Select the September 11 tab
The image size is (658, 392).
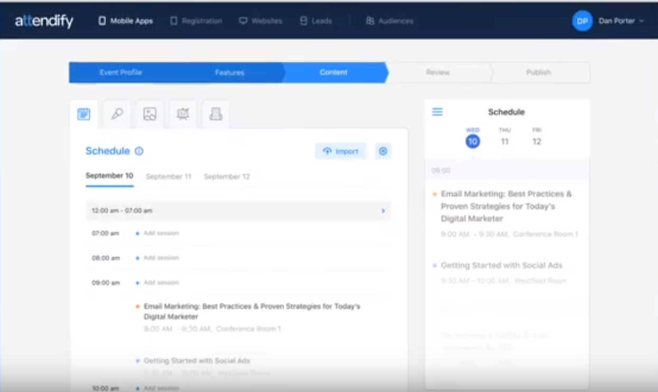[x=168, y=177]
